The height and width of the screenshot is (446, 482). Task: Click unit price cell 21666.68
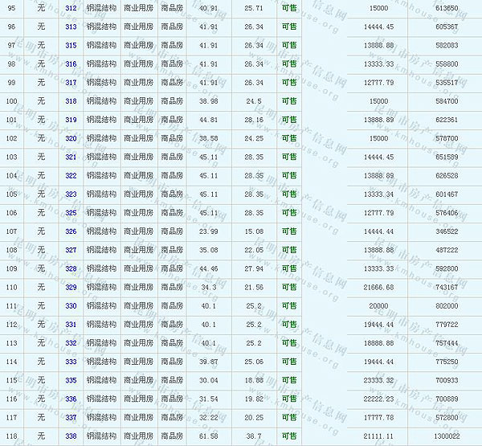378,287
